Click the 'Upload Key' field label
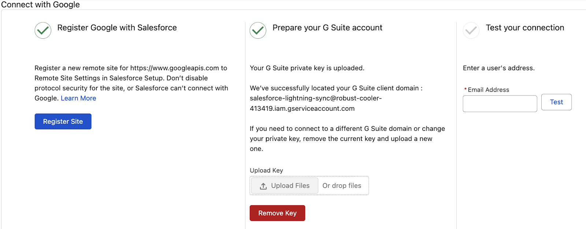Image resolution: width=586 pixels, height=229 pixels. (x=266, y=171)
